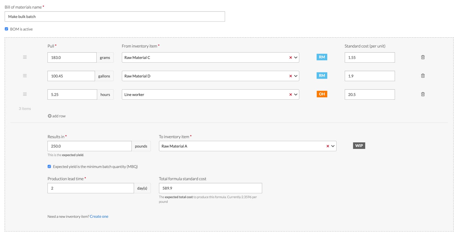Delete the Raw Material C row
The image size is (458, 239).
[423, 57]
